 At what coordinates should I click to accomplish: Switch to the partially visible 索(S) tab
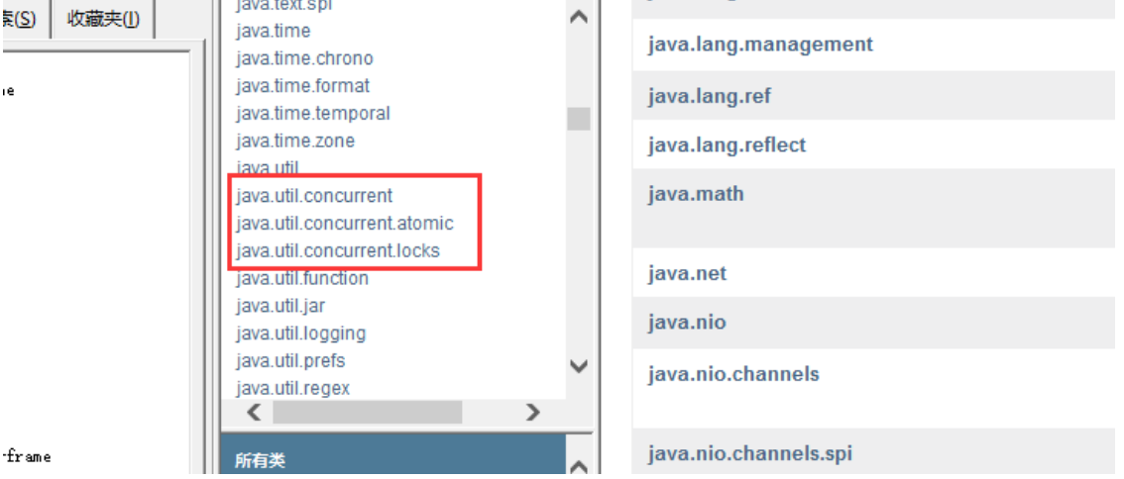pos(20,19)
